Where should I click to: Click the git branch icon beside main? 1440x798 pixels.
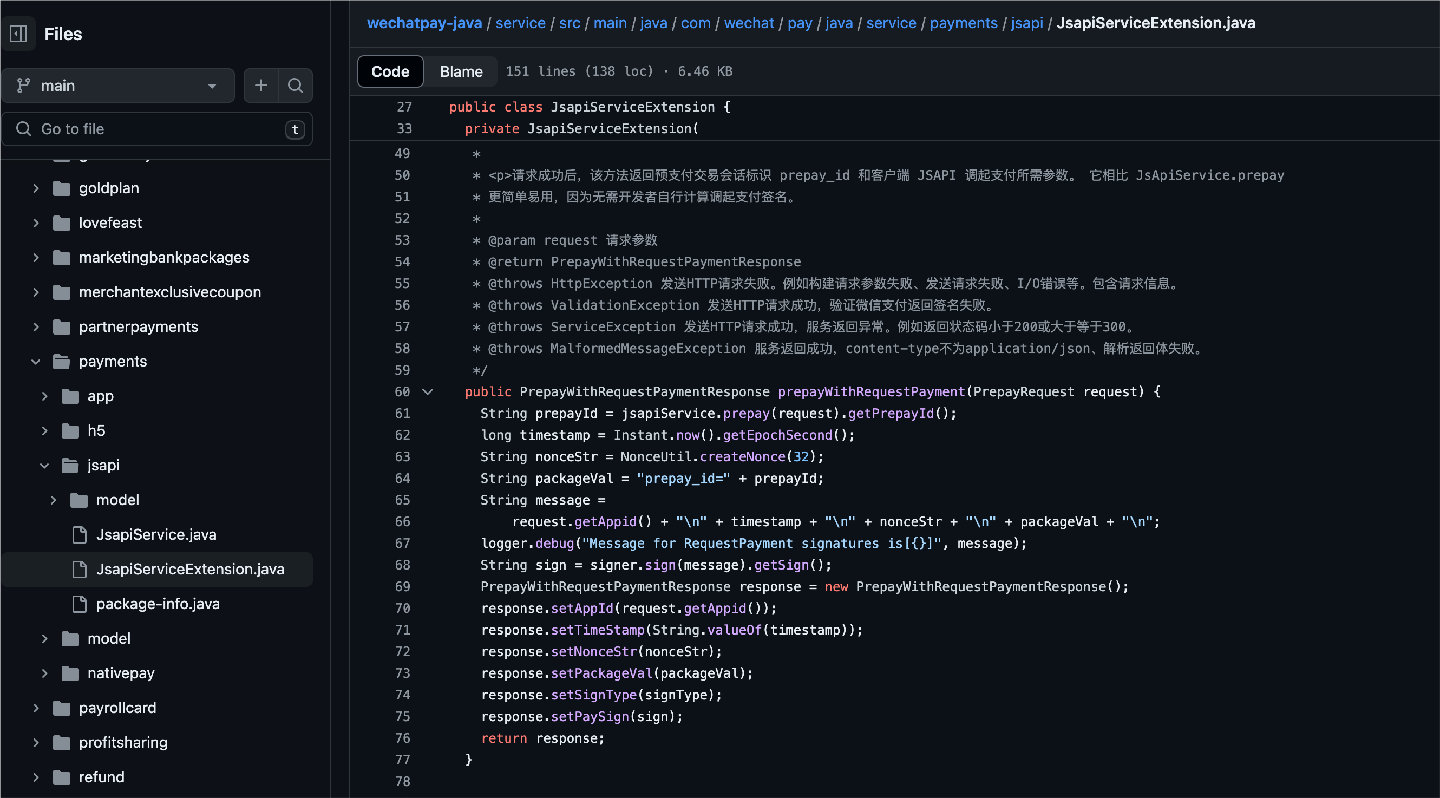coord(23,86)
